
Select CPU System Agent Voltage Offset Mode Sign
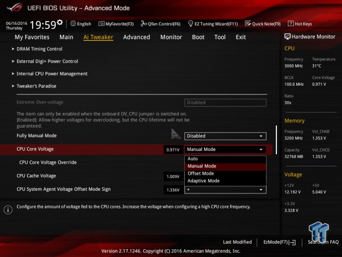pos(63,189)
